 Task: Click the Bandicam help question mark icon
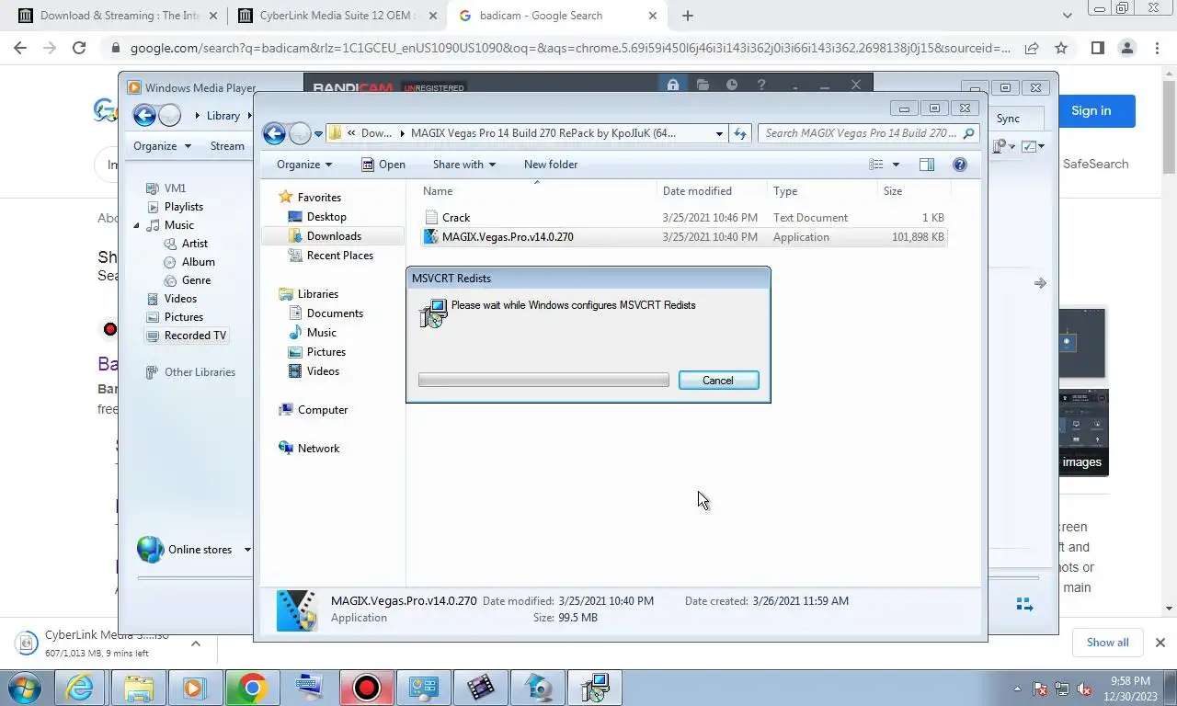click(x=761, y=85)
